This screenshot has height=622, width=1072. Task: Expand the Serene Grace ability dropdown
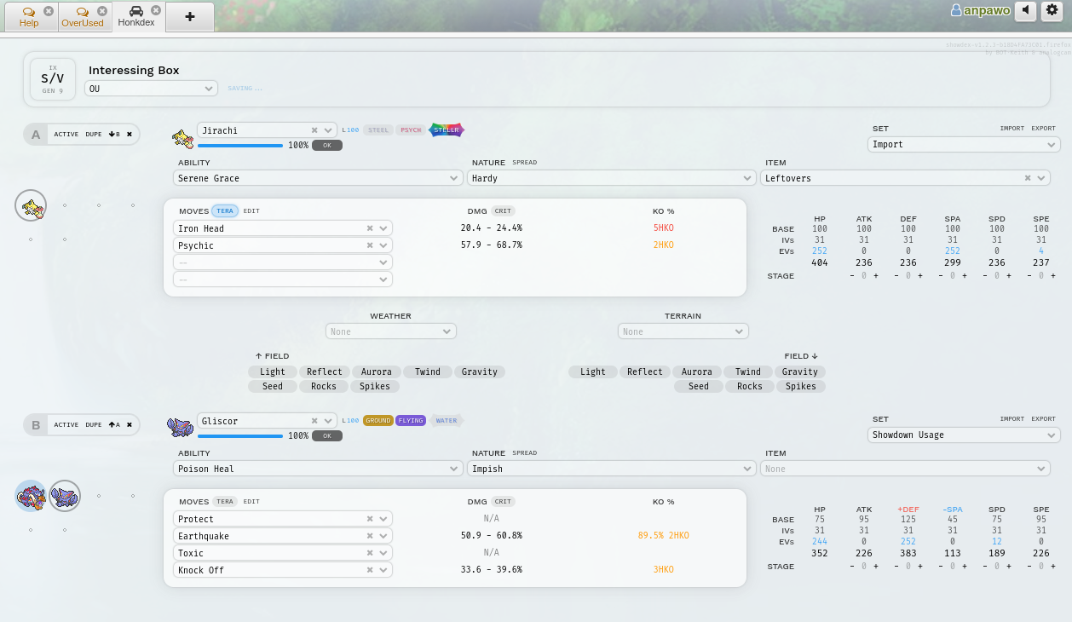pyautogui.click(x=320, y=178)
